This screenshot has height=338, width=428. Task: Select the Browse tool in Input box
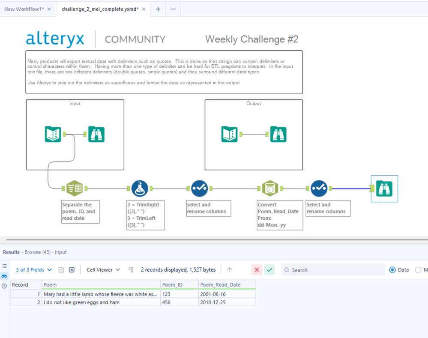[96, 134]
